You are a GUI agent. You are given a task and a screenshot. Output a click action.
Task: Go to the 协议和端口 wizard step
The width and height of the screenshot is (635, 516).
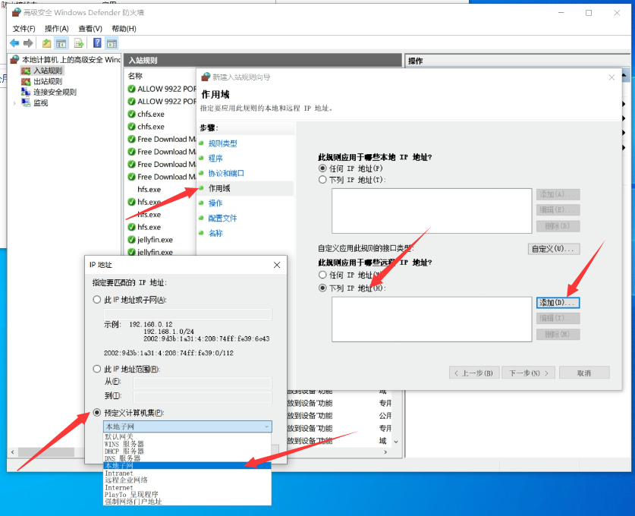[226, 173]
